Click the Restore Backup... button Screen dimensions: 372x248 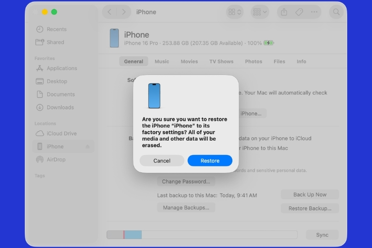(x=310, y=208)
